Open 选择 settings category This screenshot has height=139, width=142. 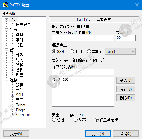[x=19, y=70]
